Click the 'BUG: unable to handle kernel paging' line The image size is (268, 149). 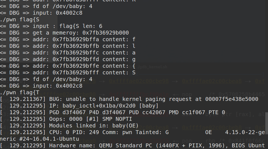pos(129,99)
